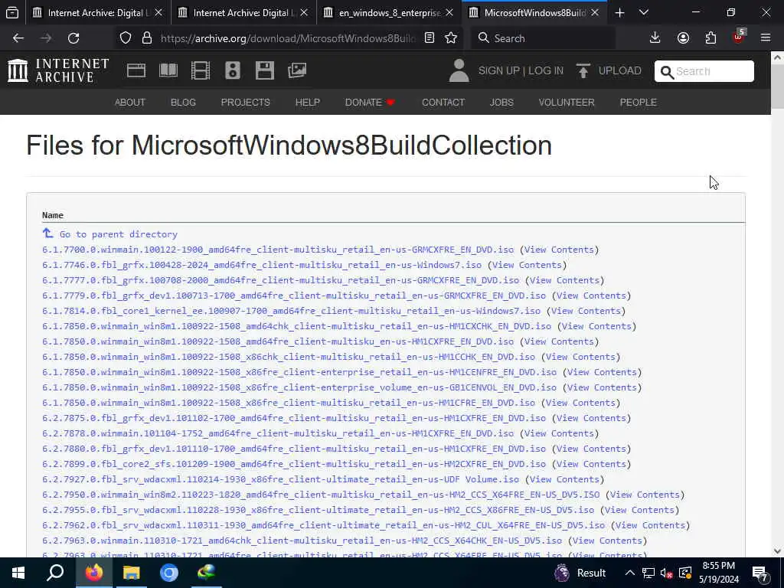Screen dimensions: 784x588
Task: Open the Windows notification center
Action: coord(760,573)
